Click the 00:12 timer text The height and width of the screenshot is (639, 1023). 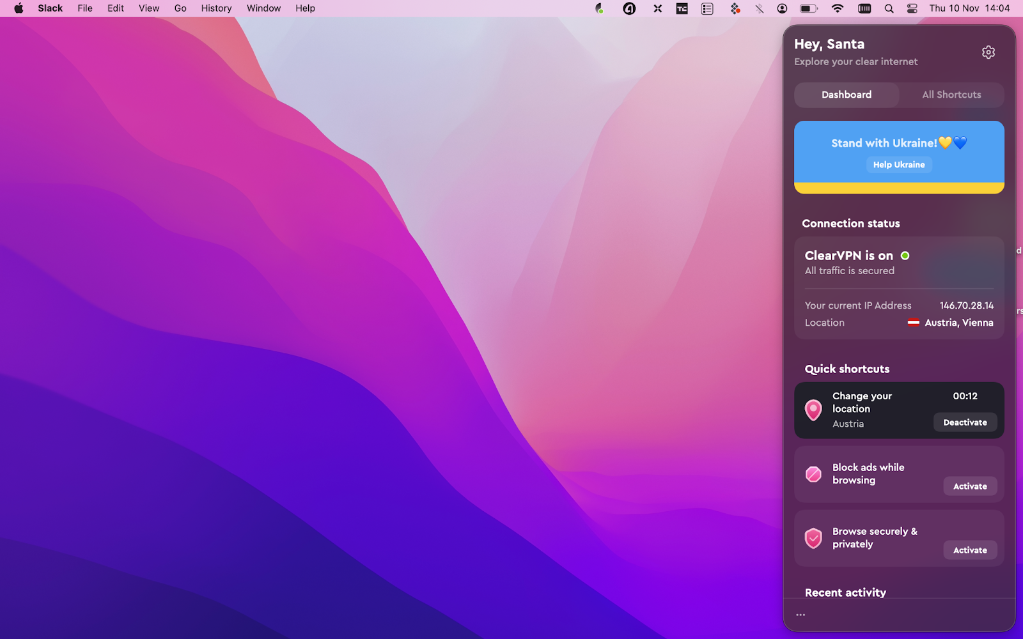[965, 396]
